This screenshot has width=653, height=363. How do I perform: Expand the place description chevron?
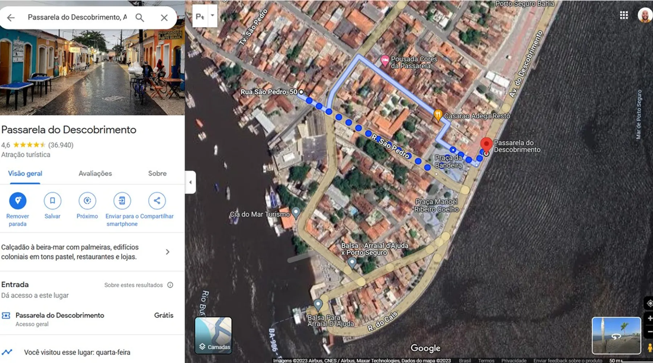pyautogui.click(x=167, y=252)
